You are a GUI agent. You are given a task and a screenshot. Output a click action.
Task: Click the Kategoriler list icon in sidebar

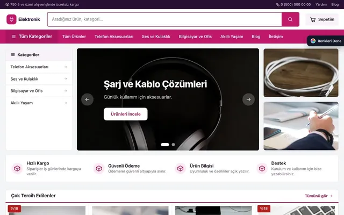[13, 55]
